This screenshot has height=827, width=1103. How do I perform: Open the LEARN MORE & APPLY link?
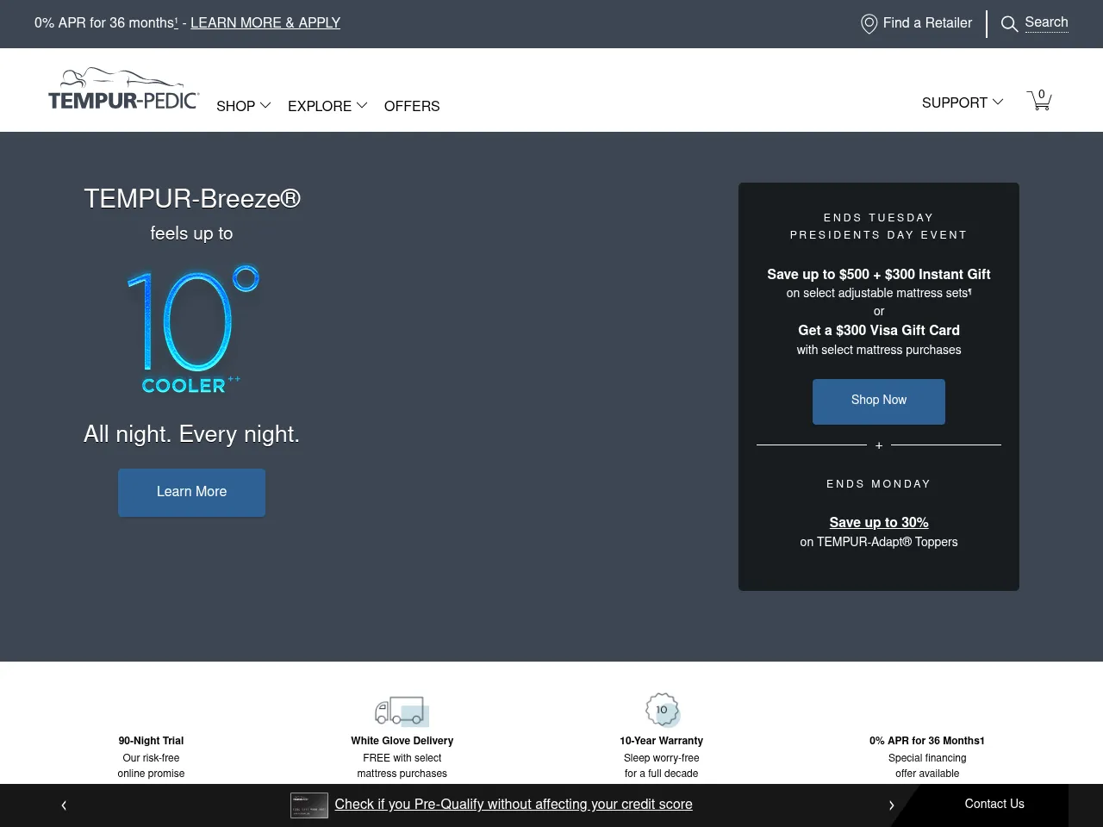tap(265, 22)
